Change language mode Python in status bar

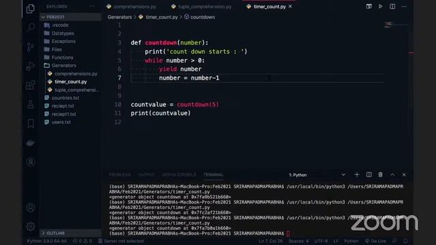pyautogui.click(x=352, y=241)
